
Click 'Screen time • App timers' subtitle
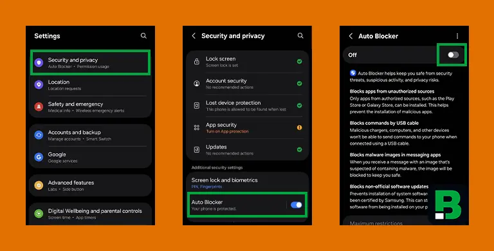pos(72,218)
